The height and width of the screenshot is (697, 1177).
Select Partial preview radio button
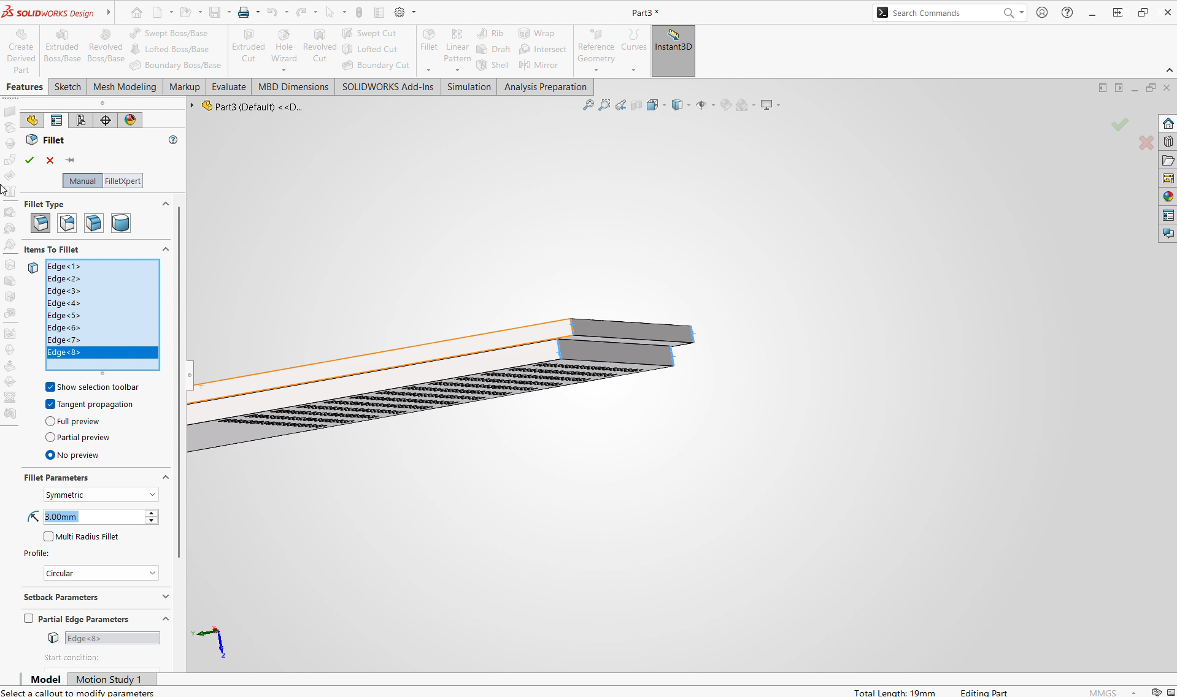click(x=50, y=437)
